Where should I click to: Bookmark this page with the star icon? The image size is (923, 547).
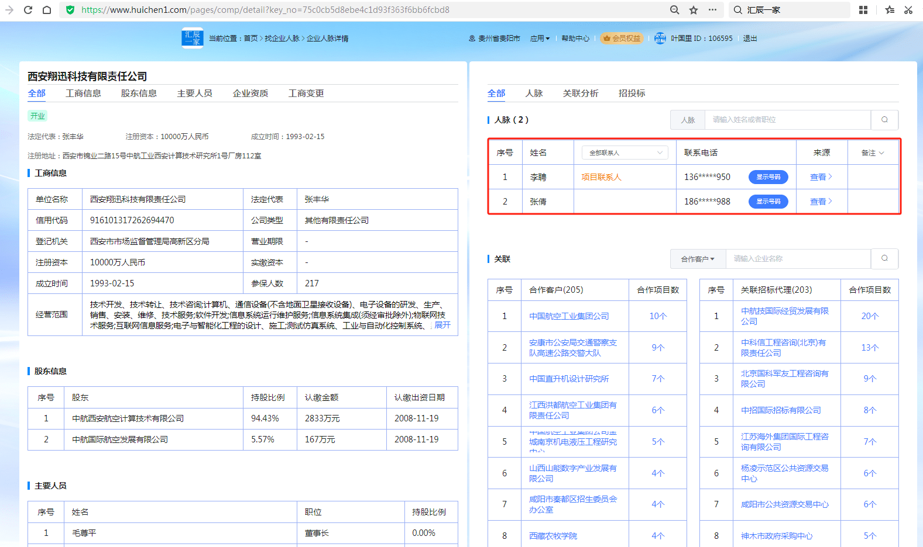click(694, 10)
